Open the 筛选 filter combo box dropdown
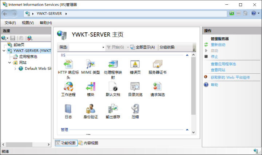The image size is (262, 155). [103, 47]
